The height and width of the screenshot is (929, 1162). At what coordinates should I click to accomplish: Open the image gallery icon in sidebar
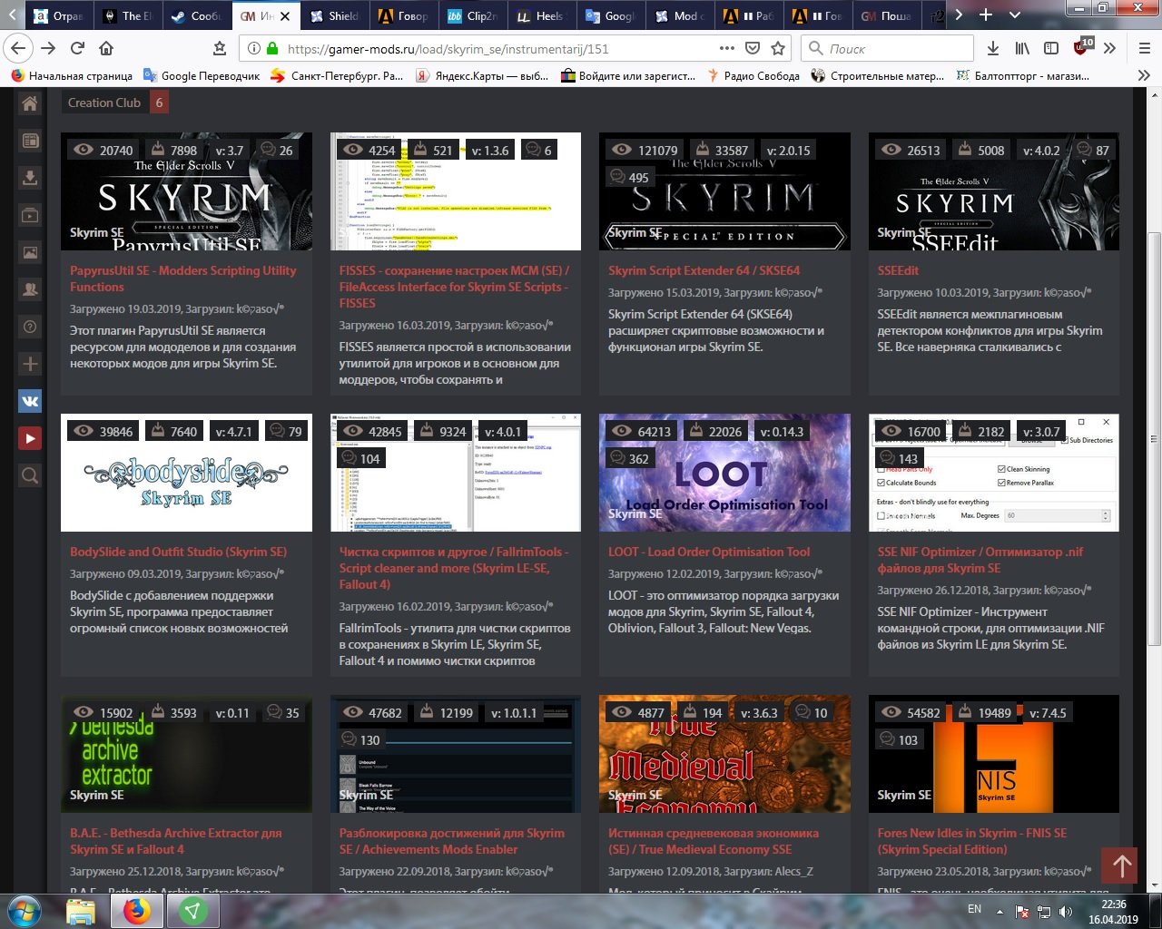coord(30,252)
